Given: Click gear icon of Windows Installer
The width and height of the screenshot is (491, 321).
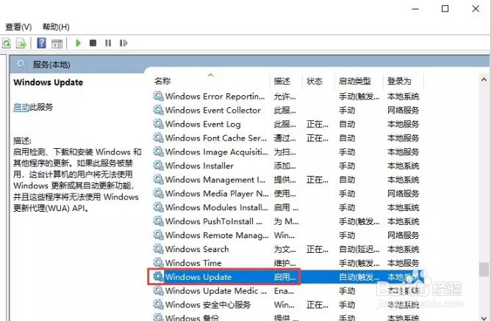Looking at the screenshot, I should (x=158, y=166).
